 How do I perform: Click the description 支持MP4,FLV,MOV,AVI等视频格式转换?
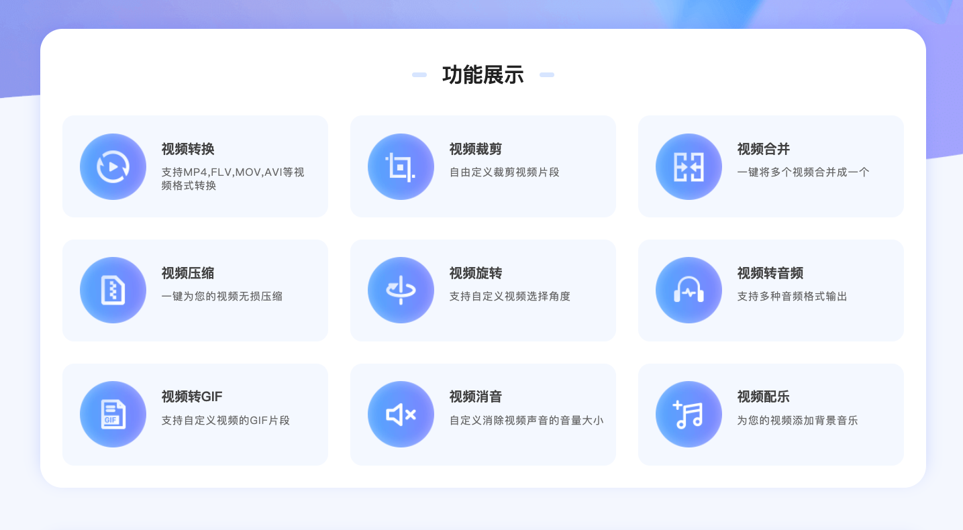coord(232,178)
